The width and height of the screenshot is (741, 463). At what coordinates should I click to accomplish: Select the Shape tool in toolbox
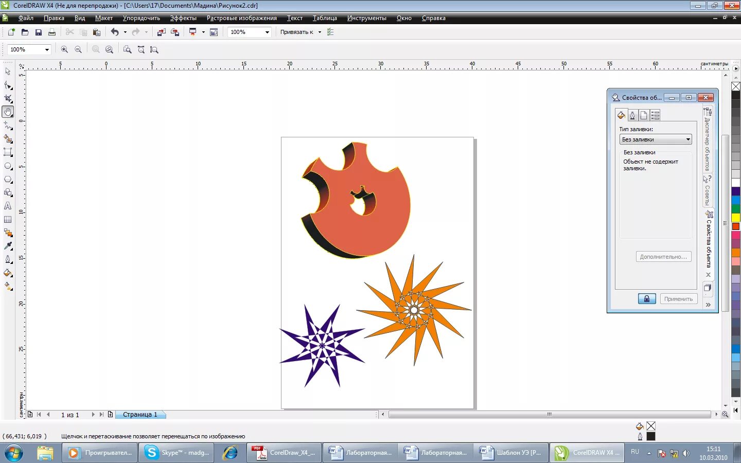click(x=8, y=85)
